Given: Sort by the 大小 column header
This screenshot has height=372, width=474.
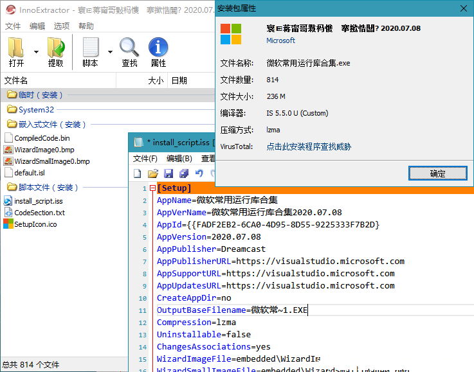Looking at the screenshot, I should point(141,80).
